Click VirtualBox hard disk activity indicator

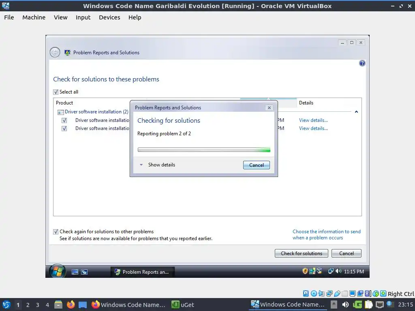306,293
